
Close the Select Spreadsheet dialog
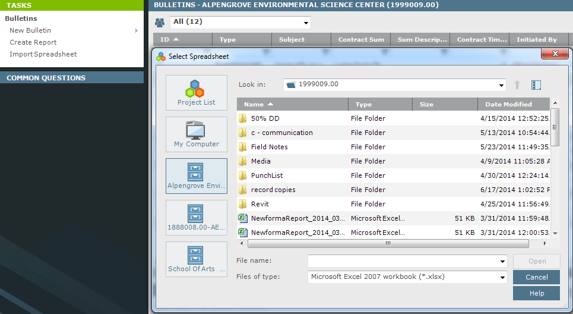pos(555,54)
